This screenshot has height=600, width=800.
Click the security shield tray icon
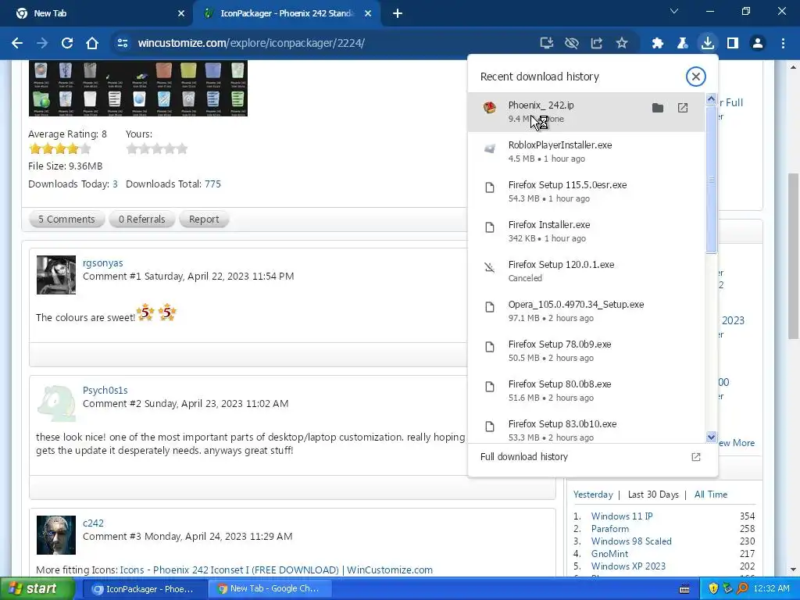click(x=713, y=589)
